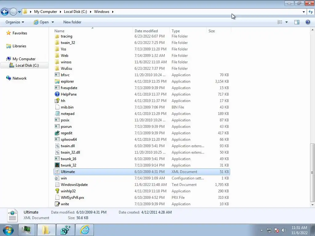315x236 pixels.
Task: Select the bfsvc application icon
Action: coord(57,75)
